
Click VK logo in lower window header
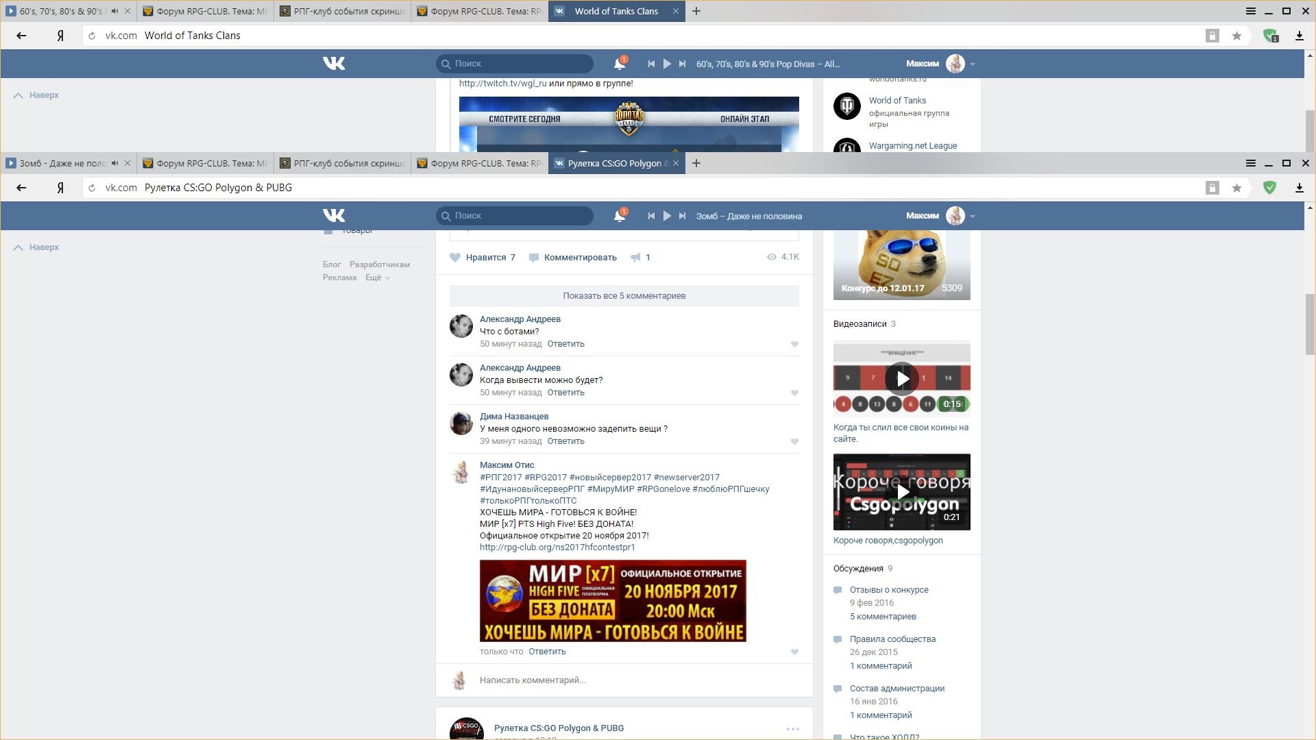334,216
